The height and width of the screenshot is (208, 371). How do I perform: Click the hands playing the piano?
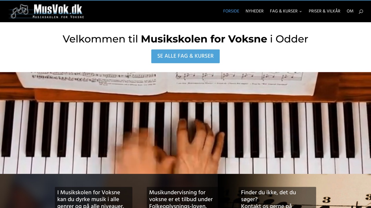pos(171,147)
